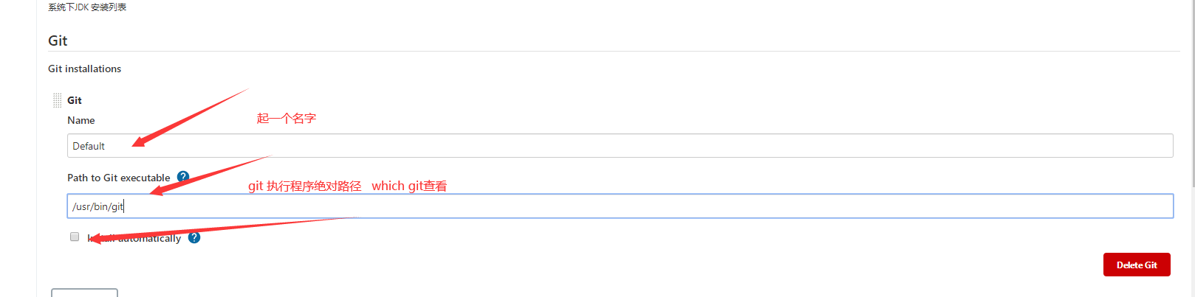Viewport: 1195px width, 297px height.
Task: Click the Name field label
Action: click(x=81, y=120)
